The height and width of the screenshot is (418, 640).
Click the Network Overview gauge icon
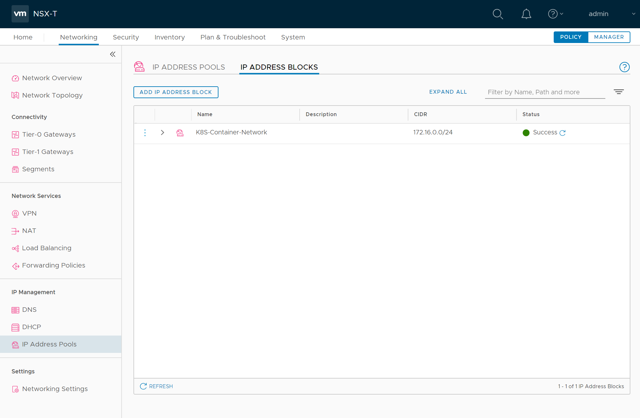point(15,78)
